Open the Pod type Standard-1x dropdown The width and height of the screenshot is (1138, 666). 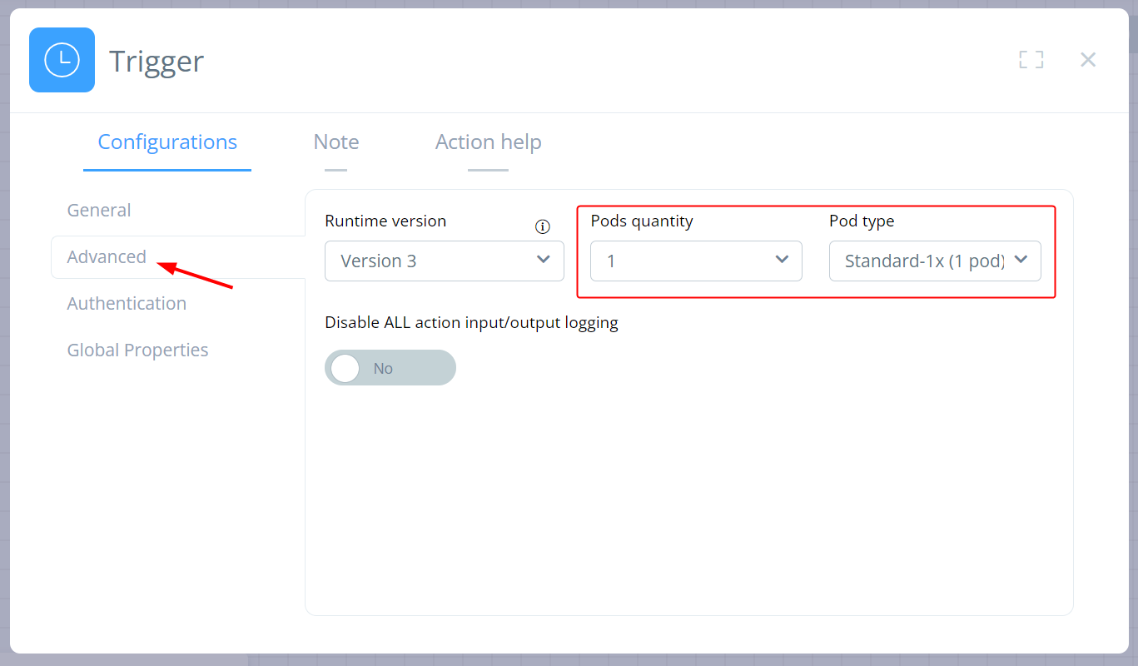935,261
